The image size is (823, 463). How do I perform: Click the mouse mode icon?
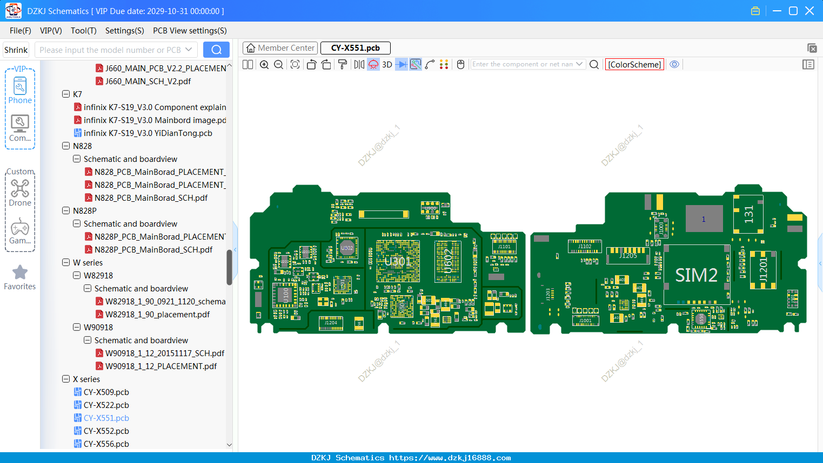click(461, 64)
